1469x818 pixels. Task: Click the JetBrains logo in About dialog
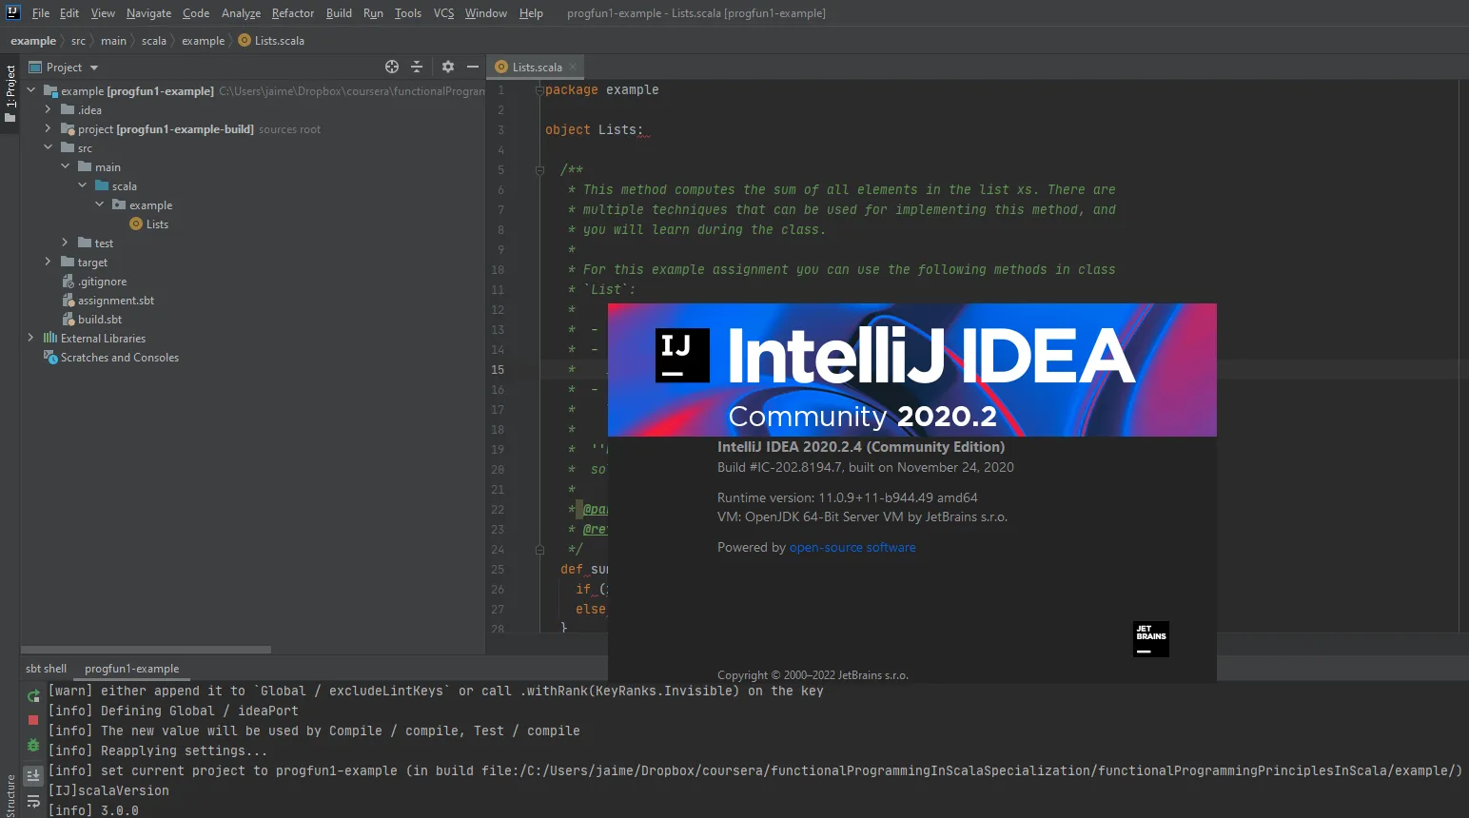click(1151, 639)
